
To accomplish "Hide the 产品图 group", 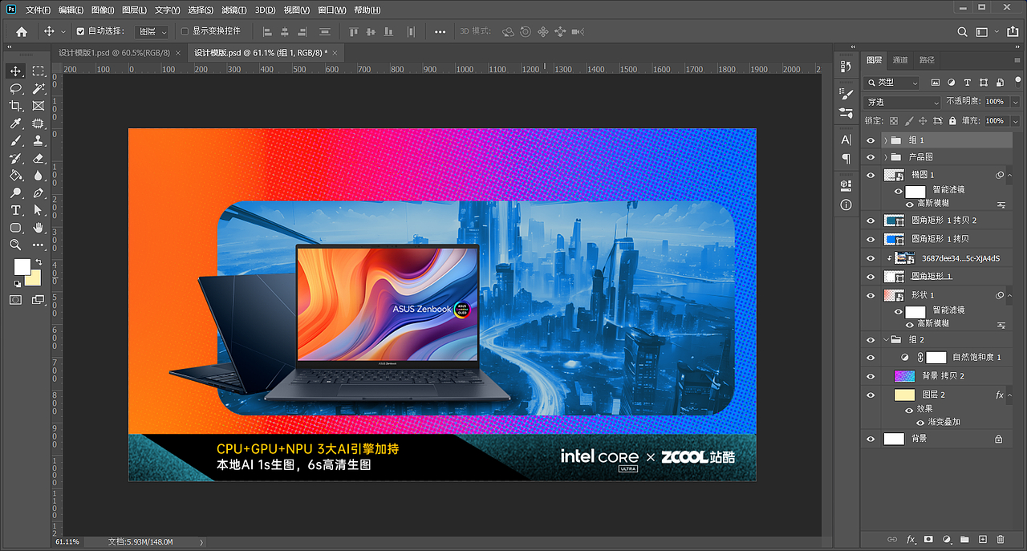I will (x=871, y=157).
